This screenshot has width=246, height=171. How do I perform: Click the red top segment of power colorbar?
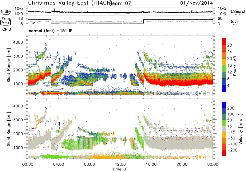click(224, 41)
